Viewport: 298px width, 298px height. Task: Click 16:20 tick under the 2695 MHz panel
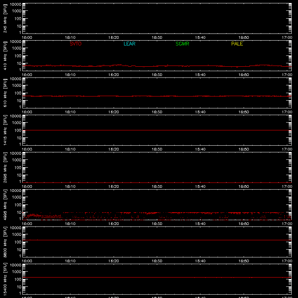pyautogui.click(x=114, y=187)
